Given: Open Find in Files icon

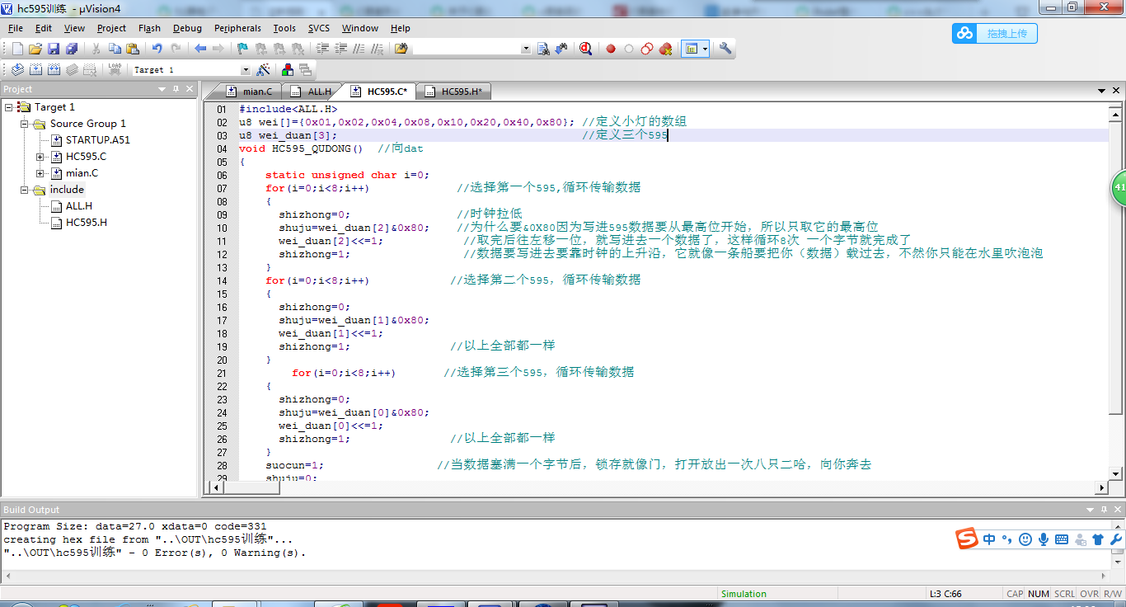Looking at the screenshot, I should click(x=401, y=49).
